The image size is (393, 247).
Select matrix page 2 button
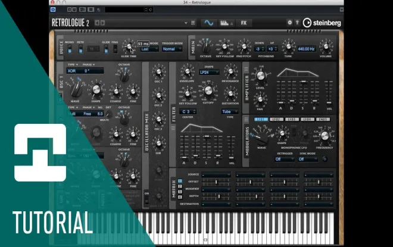pos(180,186)
